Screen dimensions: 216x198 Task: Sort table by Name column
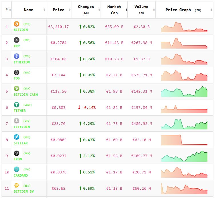(29, 10)
